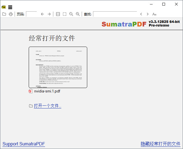Open the hamburger menu

coord(10,7)
